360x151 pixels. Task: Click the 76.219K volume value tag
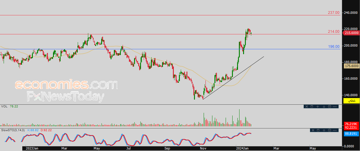[x=352, y=124]
